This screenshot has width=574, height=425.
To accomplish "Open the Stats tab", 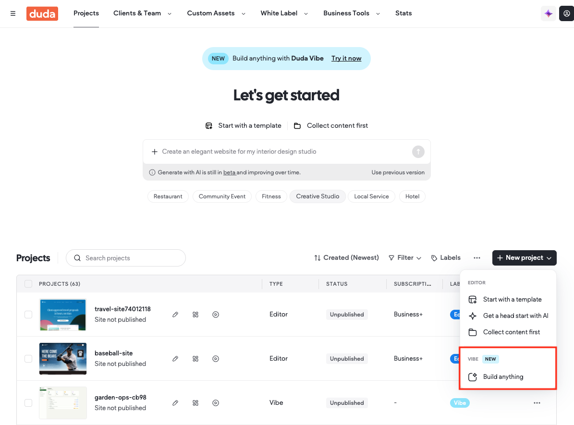I will (403, 13).
